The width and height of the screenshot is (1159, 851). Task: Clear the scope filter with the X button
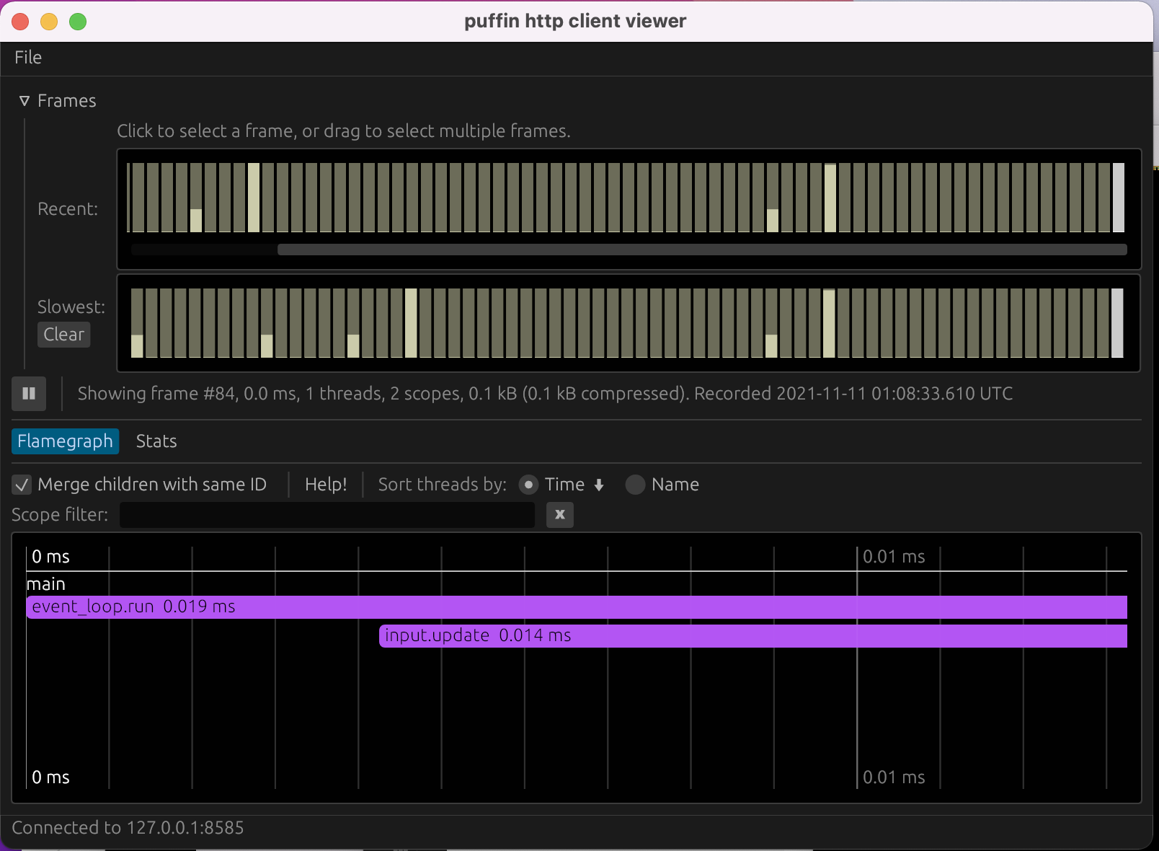pos(559,515)
